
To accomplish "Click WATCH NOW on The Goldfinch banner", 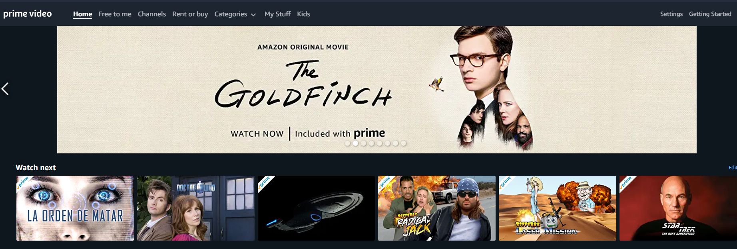I will pyautogui.click(x=257, y=134).
